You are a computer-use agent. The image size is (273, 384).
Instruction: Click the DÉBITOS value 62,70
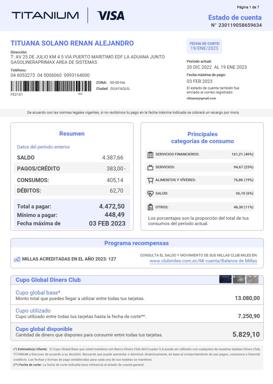pyautogui.click(x=116, y=191)
